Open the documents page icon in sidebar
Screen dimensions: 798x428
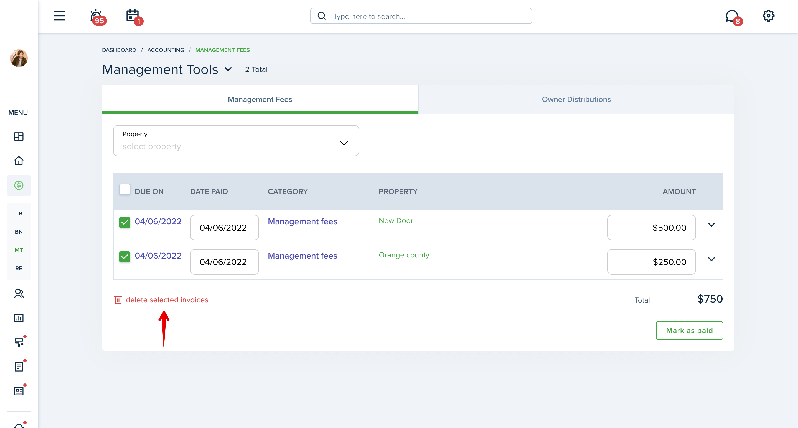[x=19, y=367]
